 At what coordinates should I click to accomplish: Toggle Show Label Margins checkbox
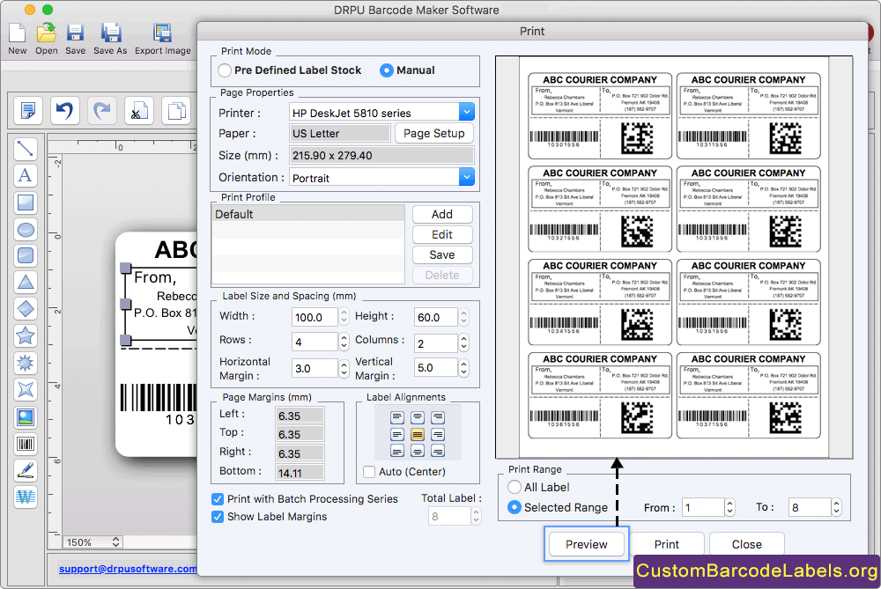pyautogui.click(x=218, y=517)
